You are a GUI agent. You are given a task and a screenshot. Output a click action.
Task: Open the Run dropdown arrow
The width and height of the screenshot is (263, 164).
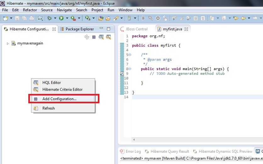point(67,18)
